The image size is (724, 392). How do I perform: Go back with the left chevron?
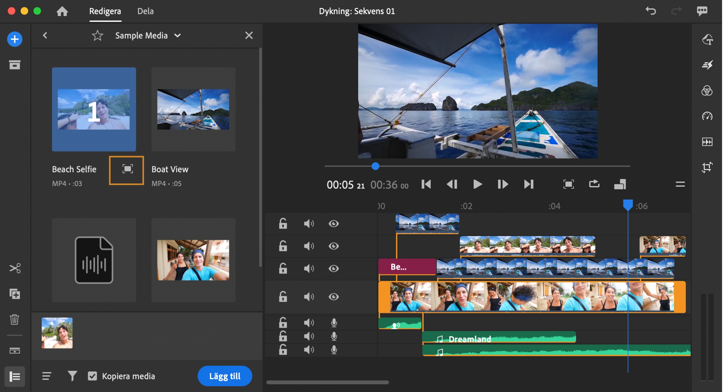click(x=45, y=35)
